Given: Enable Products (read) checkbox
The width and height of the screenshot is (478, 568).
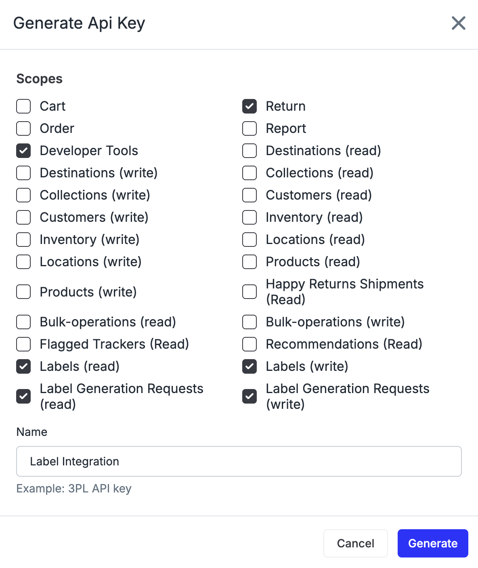Looking at the screenshot, I should click(x=249, y=262).
